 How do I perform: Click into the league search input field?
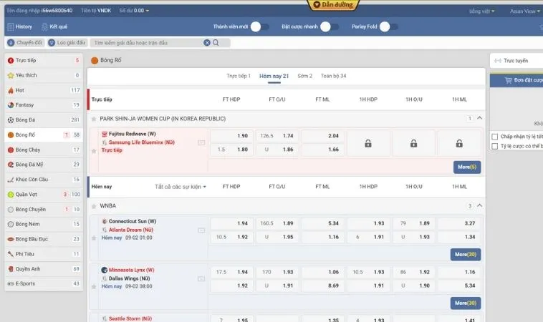[x=147, y=43]
